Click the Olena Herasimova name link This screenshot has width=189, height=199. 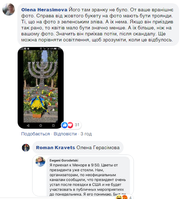44,10
